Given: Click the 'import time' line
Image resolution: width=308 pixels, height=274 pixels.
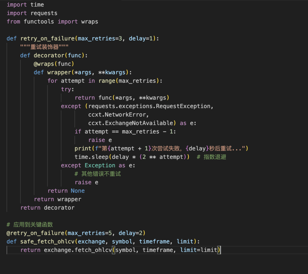Looking at the screenshot, I should pos(25,5).
